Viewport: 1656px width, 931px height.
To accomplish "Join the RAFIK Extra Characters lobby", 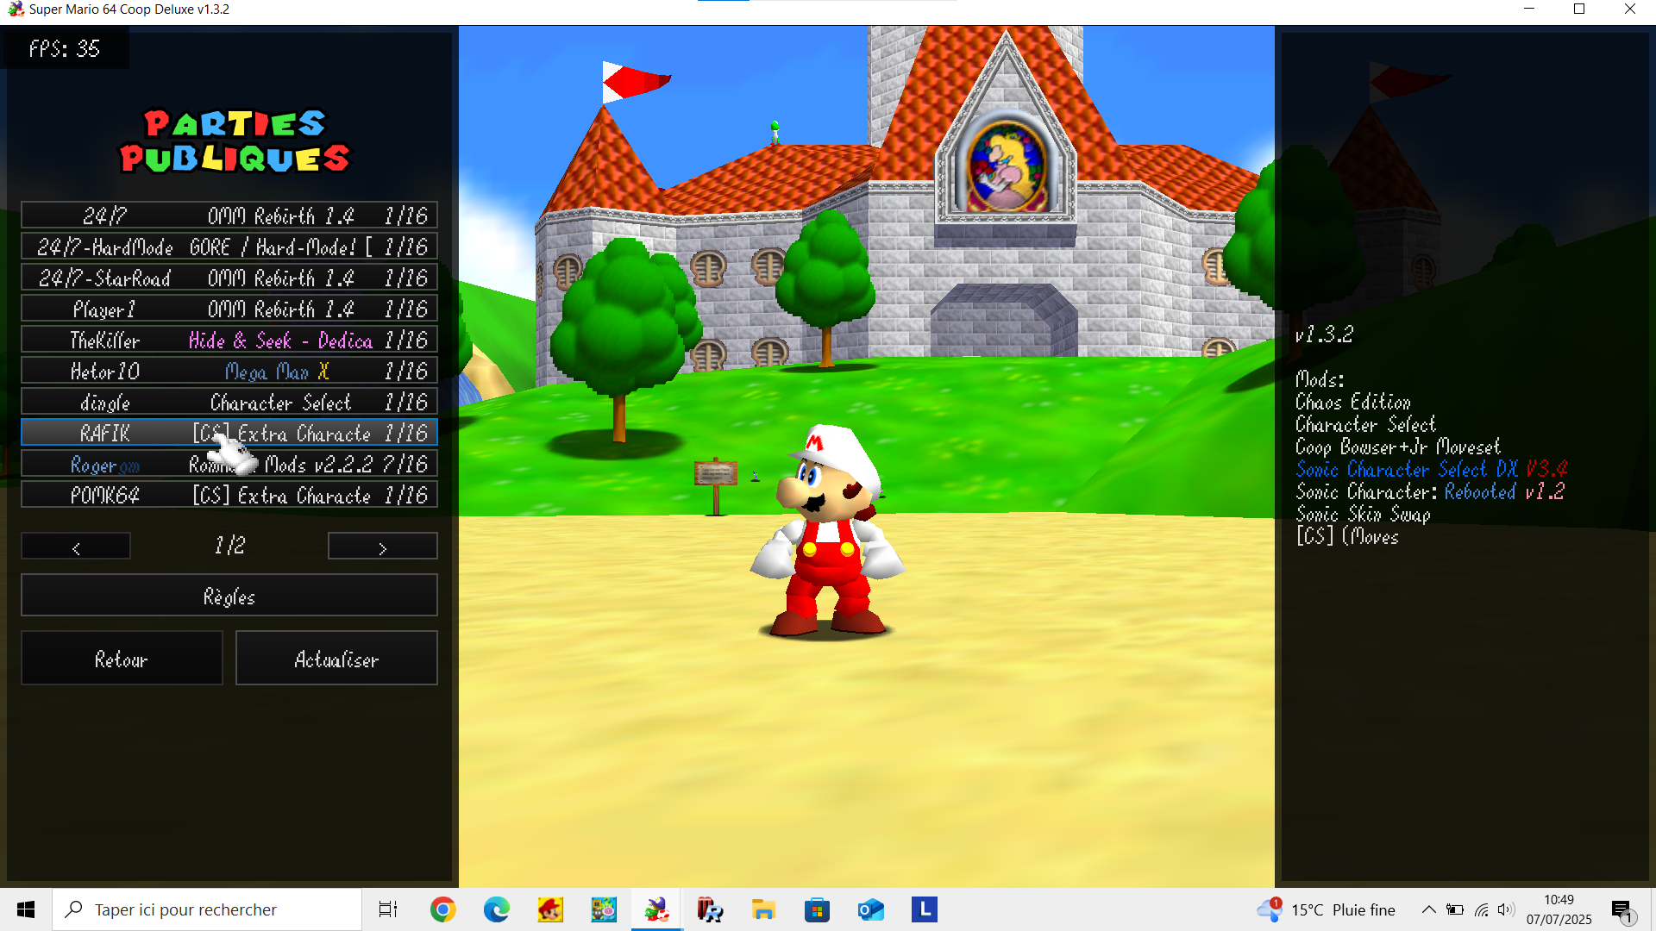I will (229, 433).
